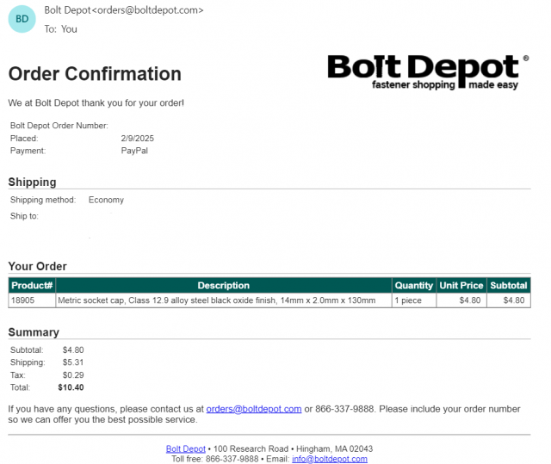Click the Summary section heading
Image resolution: width=551 pixels, height=464 pixels.
pyautogui.click(x=34, y=332)
